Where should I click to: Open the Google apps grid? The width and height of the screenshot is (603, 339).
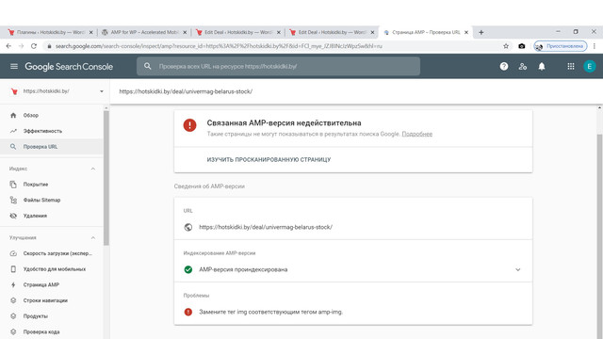click(571, 66)
